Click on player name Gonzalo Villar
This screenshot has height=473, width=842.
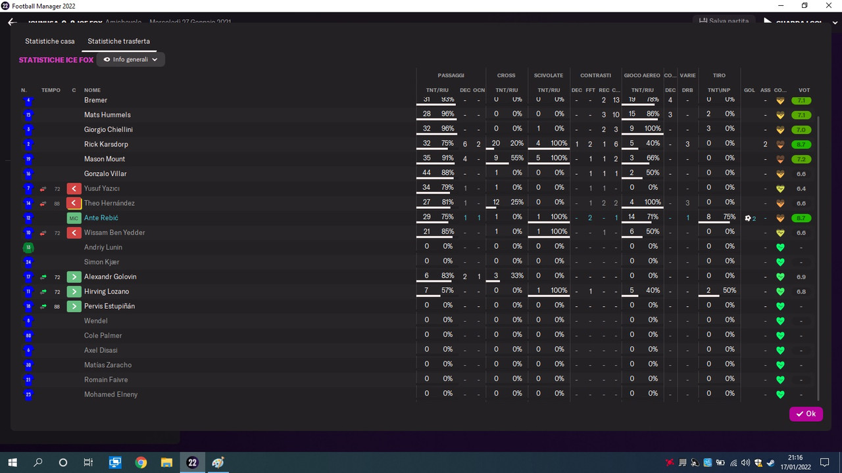(x=105, y=174)
